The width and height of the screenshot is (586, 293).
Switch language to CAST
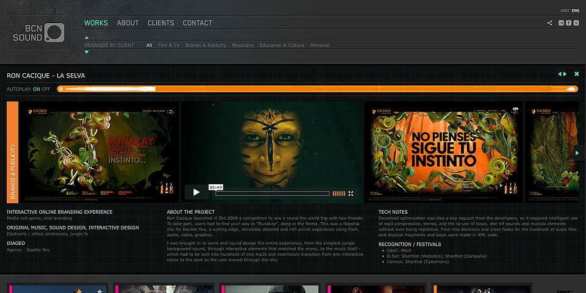point(565,11)
